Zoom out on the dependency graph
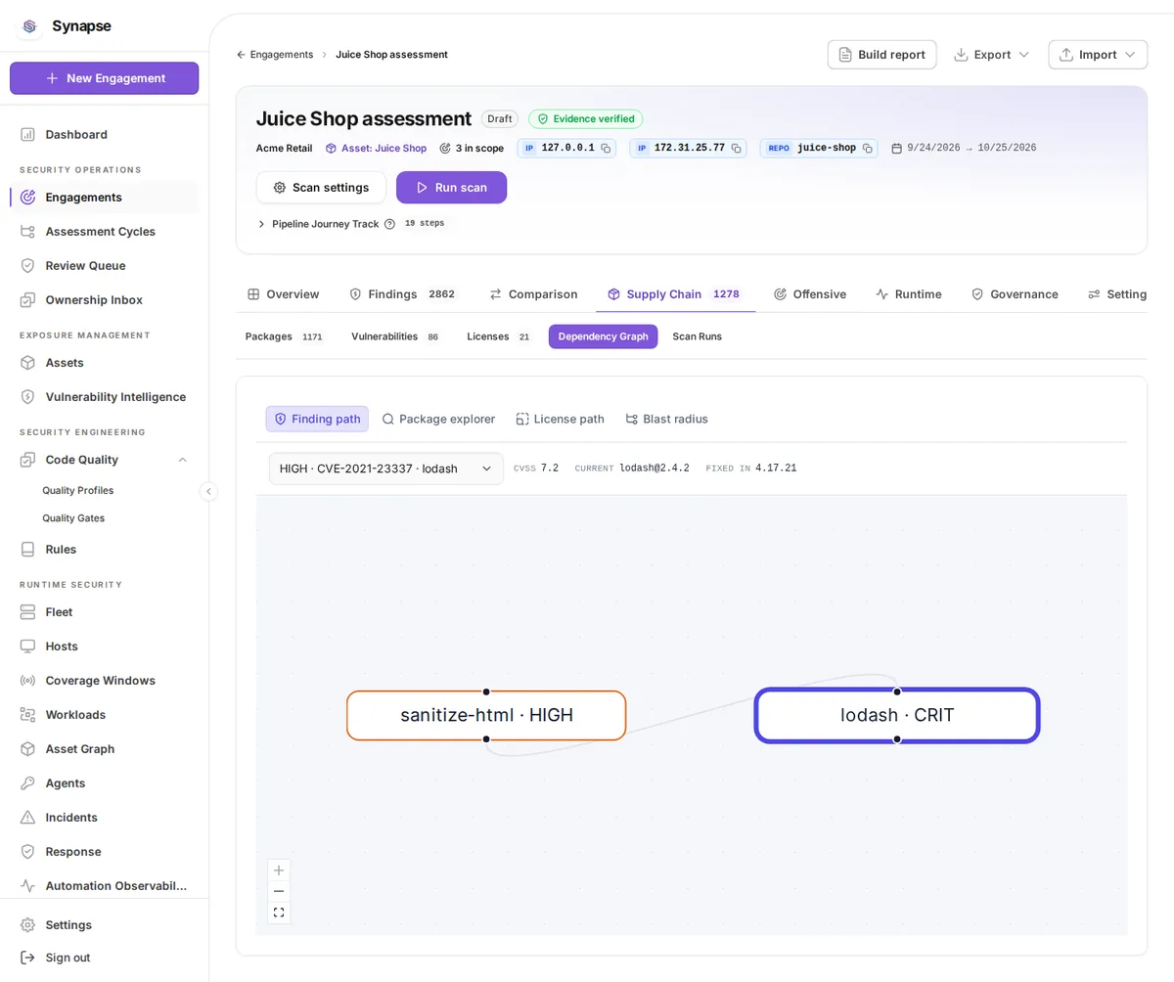 pos(279,891)
